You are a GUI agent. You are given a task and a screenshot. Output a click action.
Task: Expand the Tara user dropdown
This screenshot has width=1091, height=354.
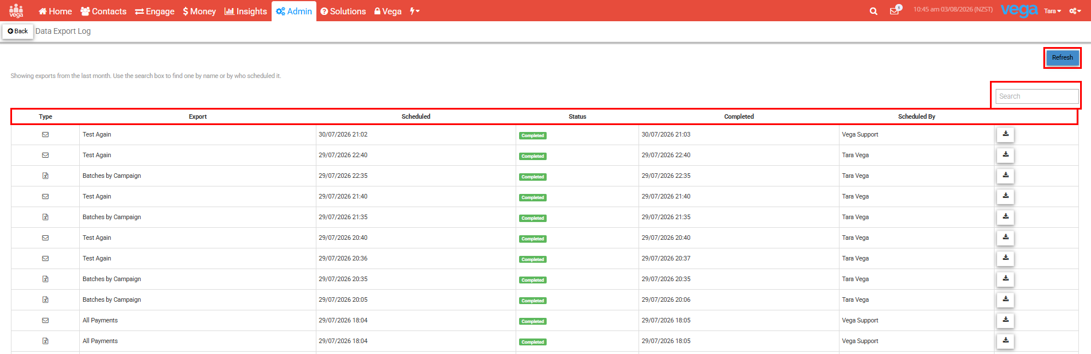[1052, 11]
